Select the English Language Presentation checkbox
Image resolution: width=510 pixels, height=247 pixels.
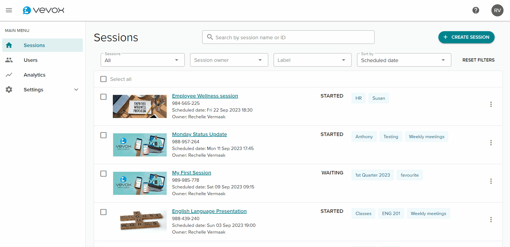pos(103,212)
